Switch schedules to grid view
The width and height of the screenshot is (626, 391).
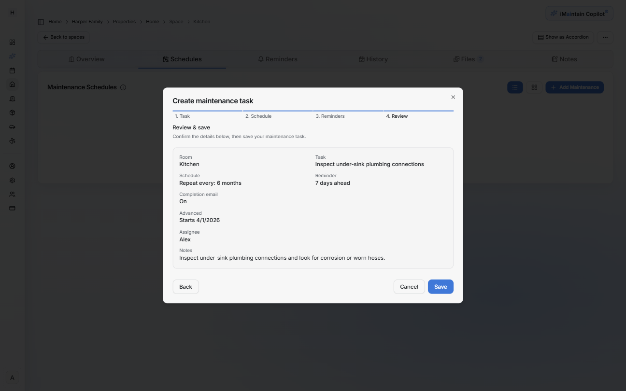tap(534, 87)
